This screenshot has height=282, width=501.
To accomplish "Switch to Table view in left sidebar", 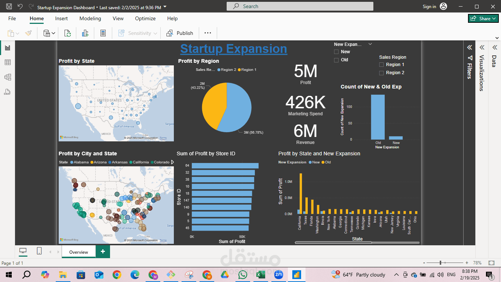I will coord(7,62).
